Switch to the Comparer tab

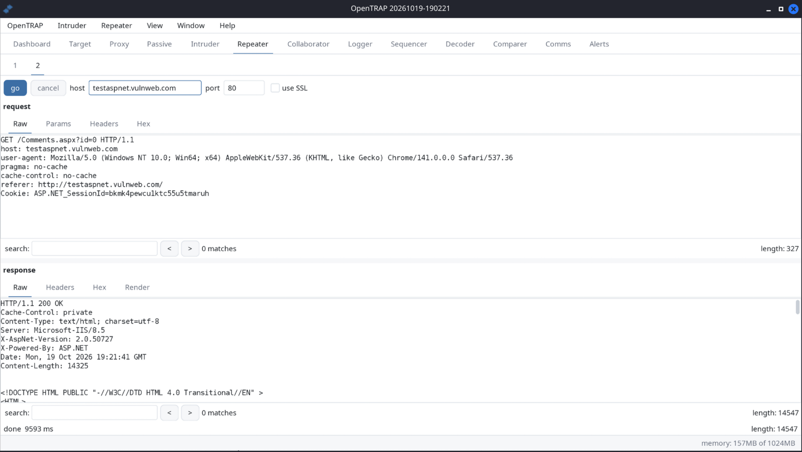510,44
